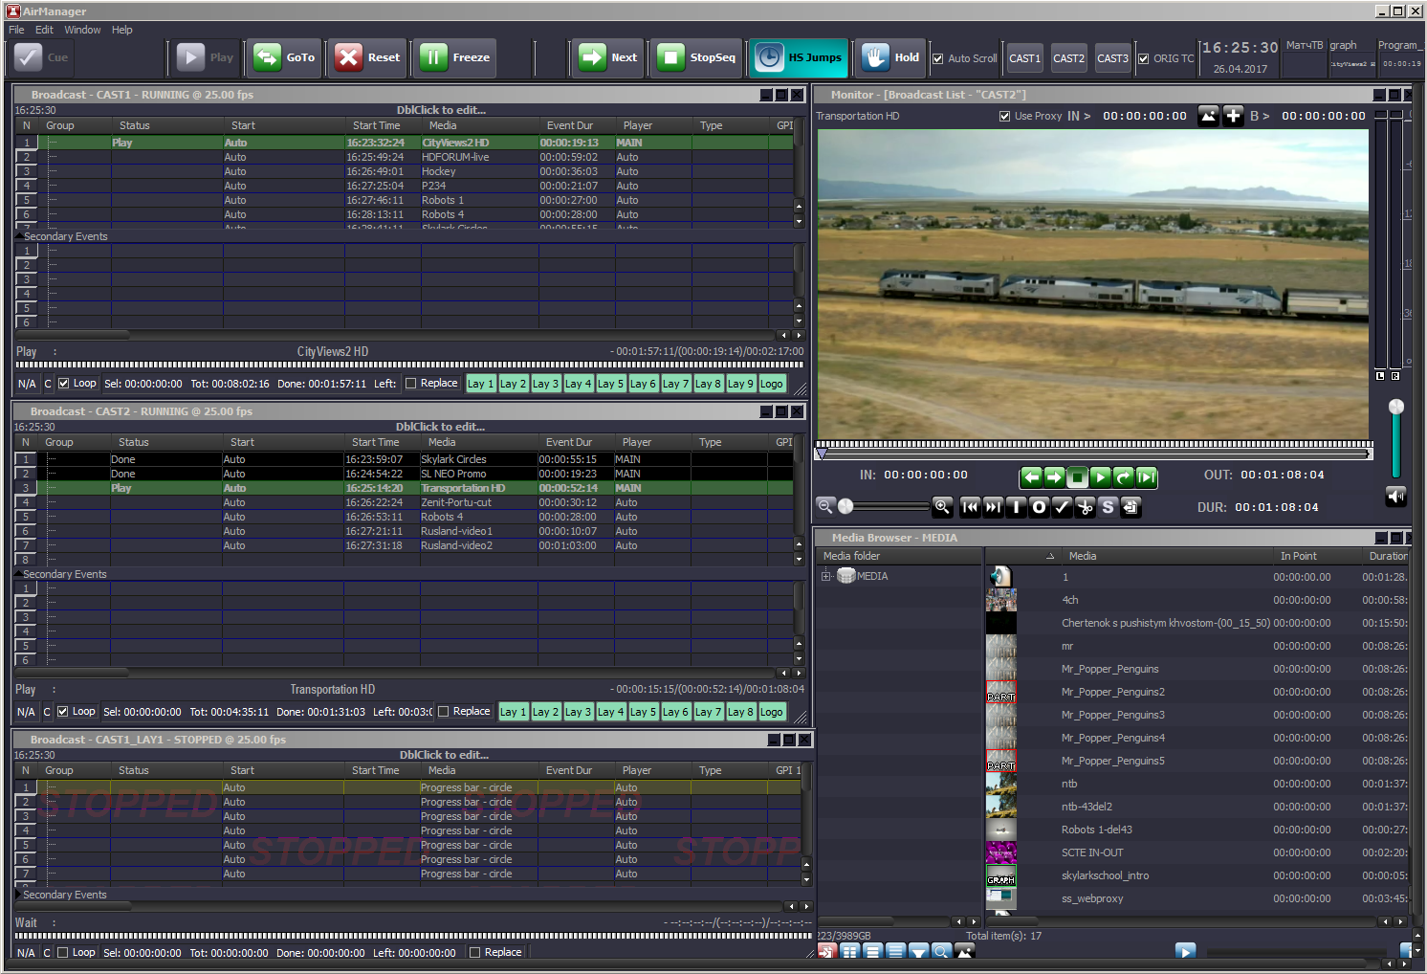Click the Monitor volume slider handle
The image size is (1427, 974).
tap(1396, 408)
